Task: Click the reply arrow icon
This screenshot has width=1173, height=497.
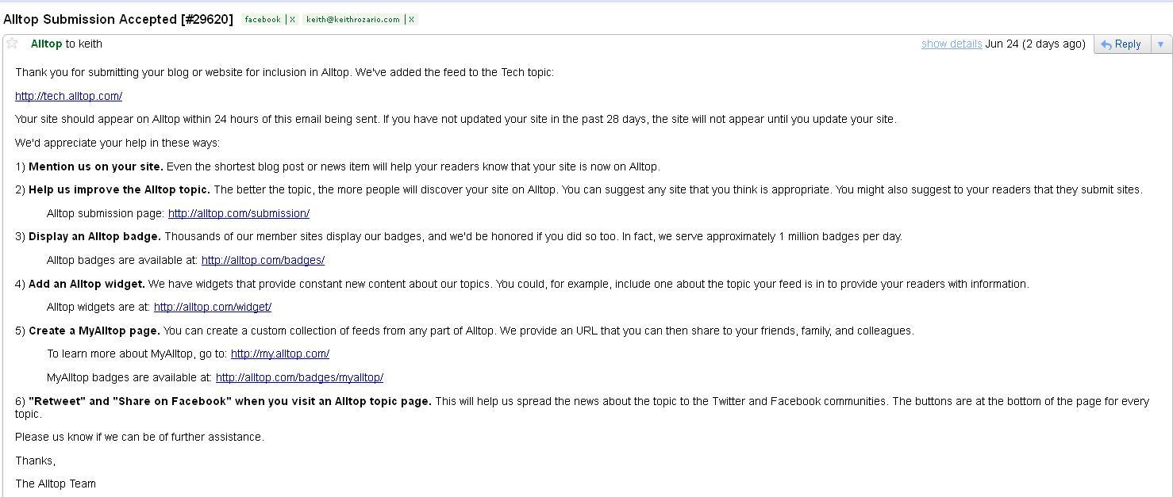Action: tap(1106, 44)
